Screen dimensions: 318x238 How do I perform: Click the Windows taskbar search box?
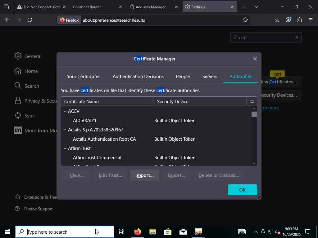click(x=65, y=232)
